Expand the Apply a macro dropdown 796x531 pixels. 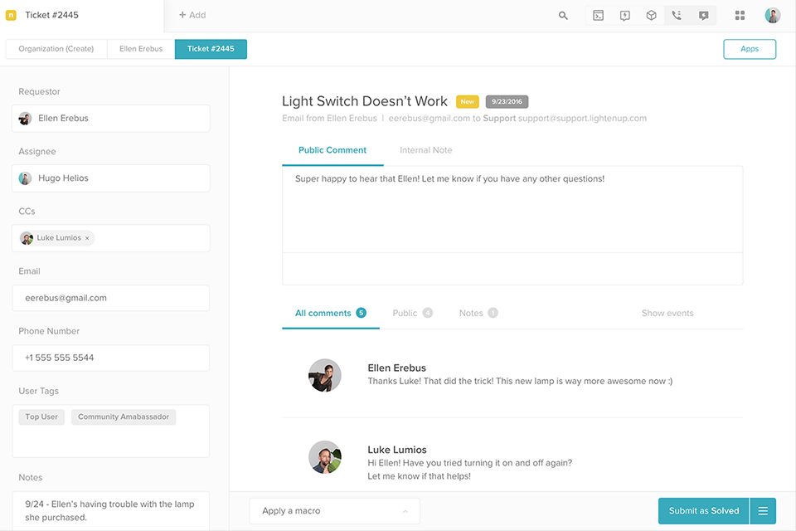(334, 511)
